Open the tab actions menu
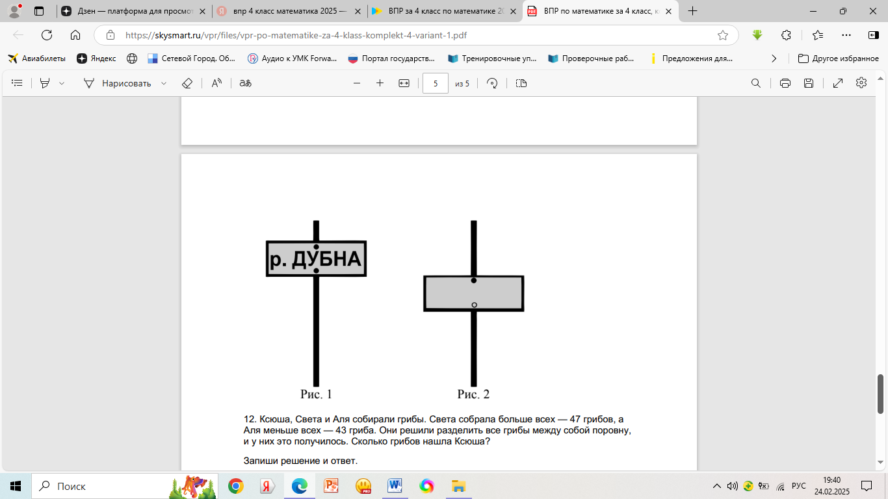 click(x=39, y=11)
